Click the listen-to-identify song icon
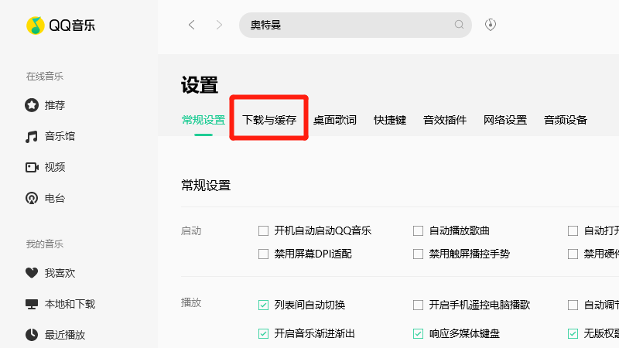Viewport: 619px width, 348px height. (x=490, y=25)
